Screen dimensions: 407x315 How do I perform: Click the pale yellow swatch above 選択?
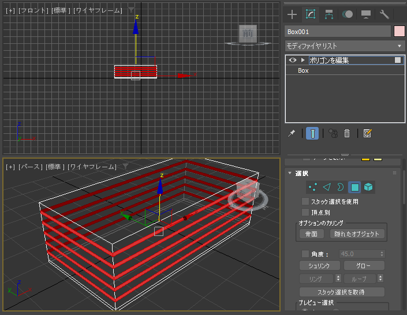tap(378, 159)
